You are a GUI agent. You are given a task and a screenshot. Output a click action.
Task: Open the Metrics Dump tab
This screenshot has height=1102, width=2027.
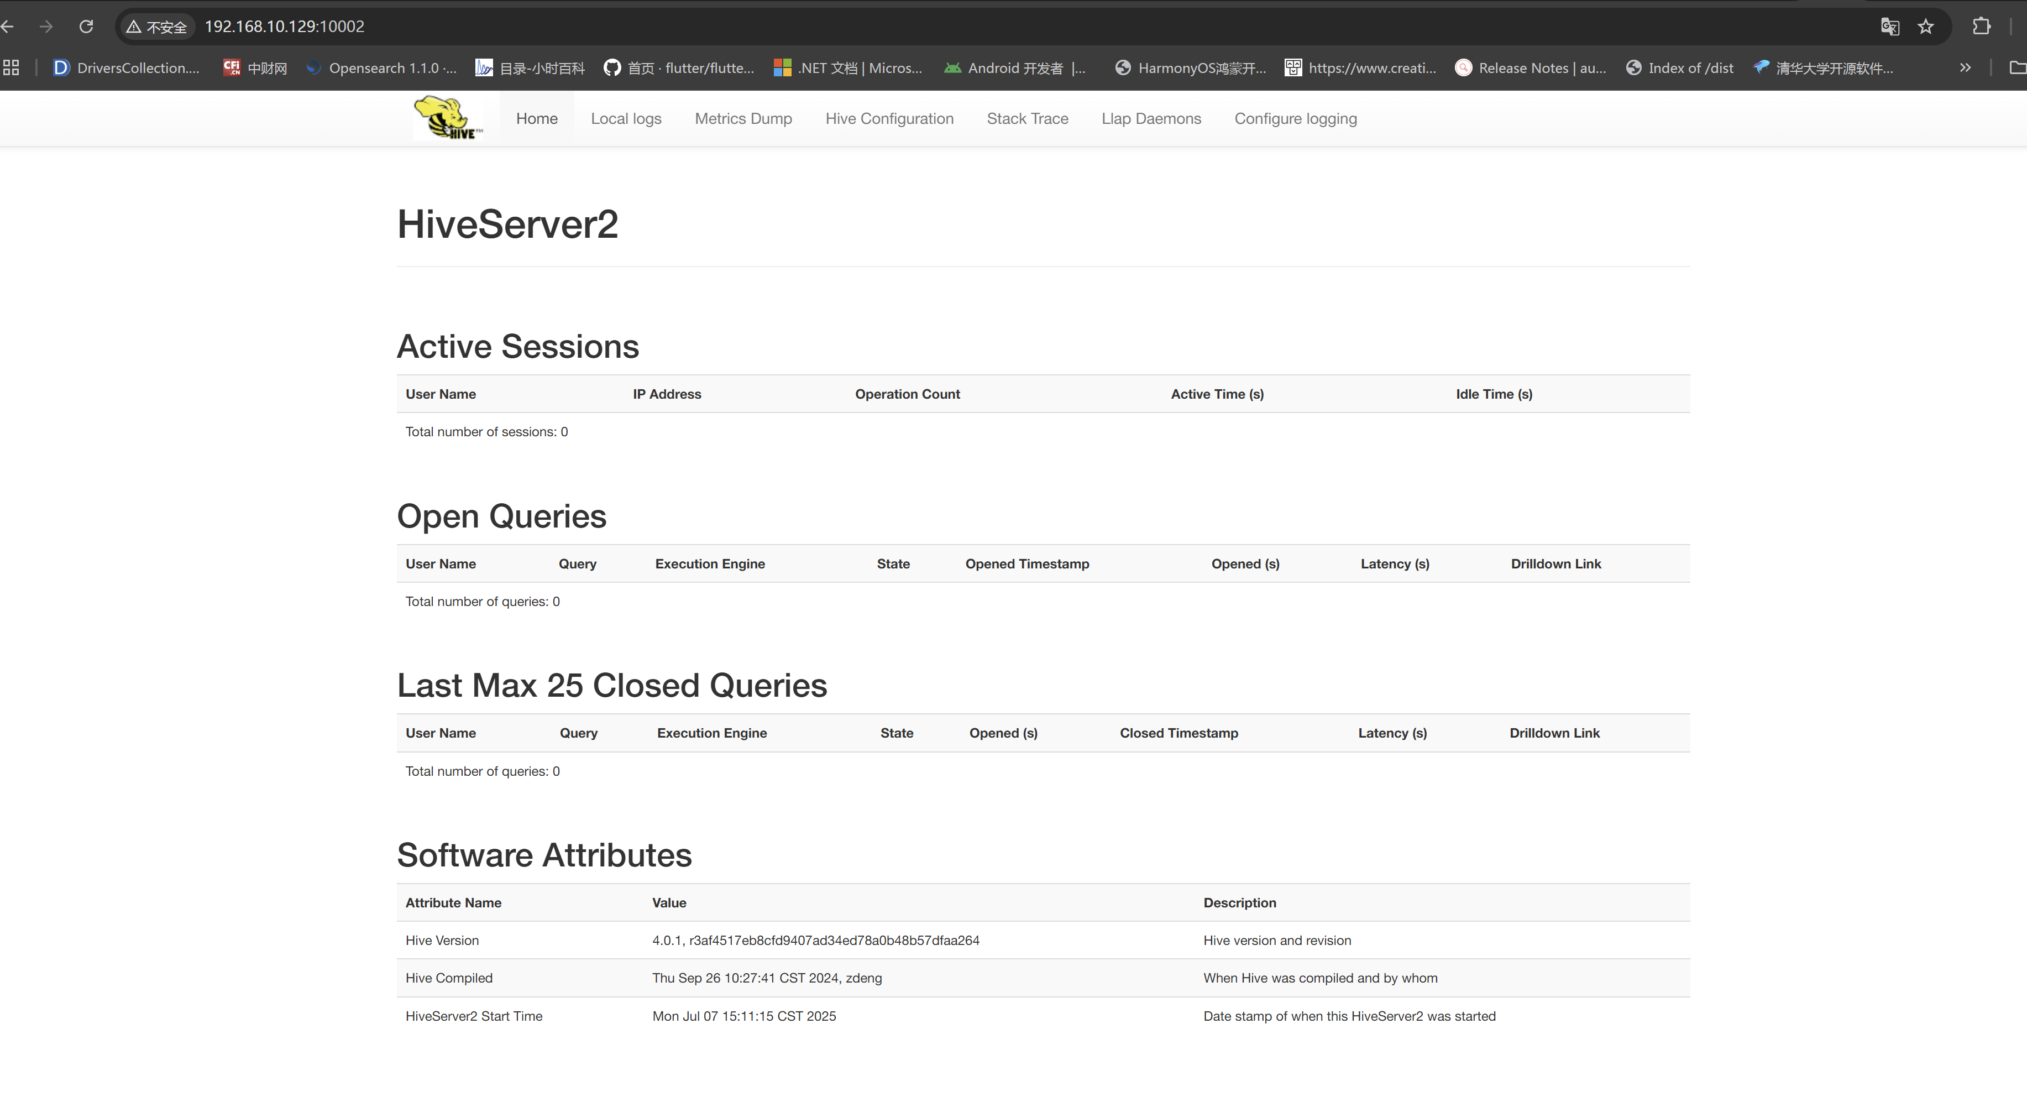point(743,118)
